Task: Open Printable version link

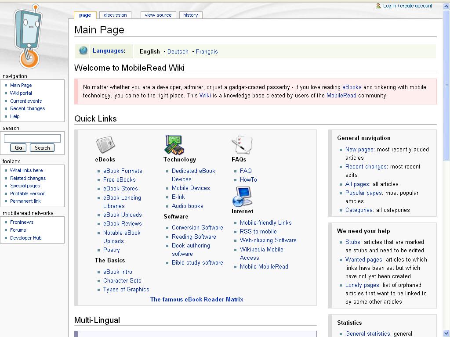Action: click(x=28, y=194)
